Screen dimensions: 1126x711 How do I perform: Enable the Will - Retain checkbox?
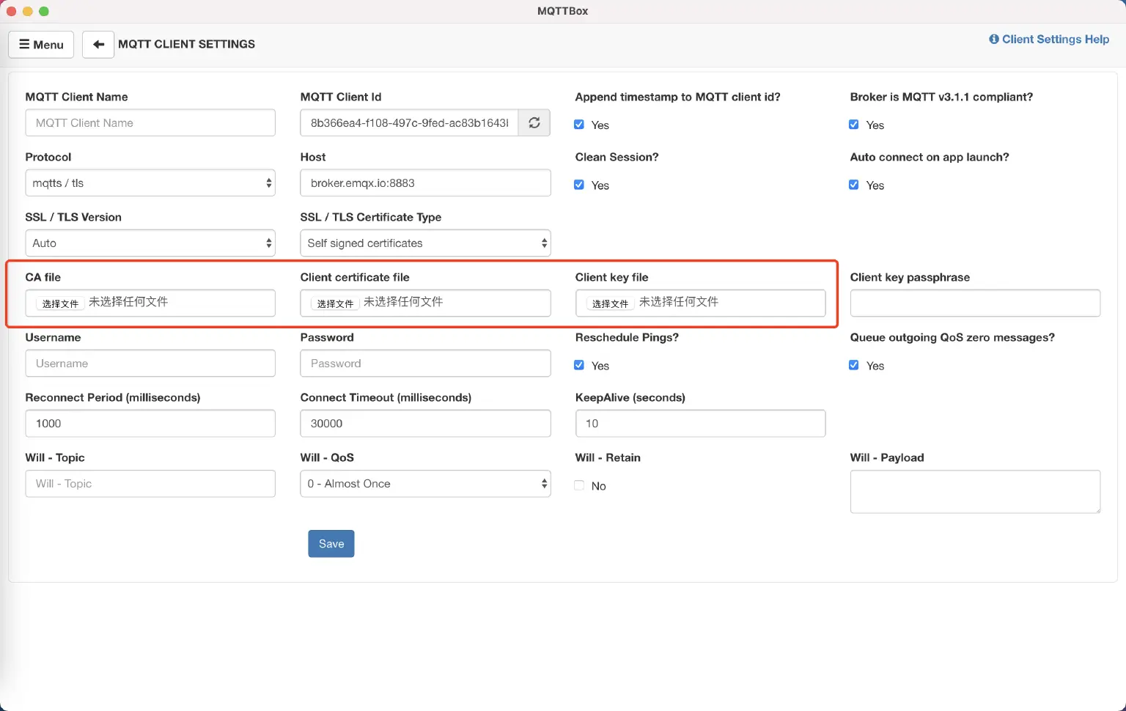pos(579,485)
